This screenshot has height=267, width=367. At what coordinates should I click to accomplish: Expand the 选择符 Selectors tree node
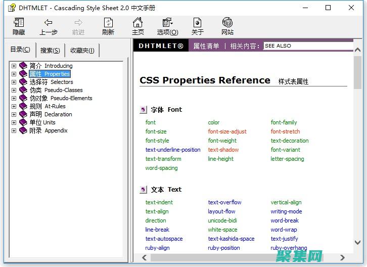14,82
